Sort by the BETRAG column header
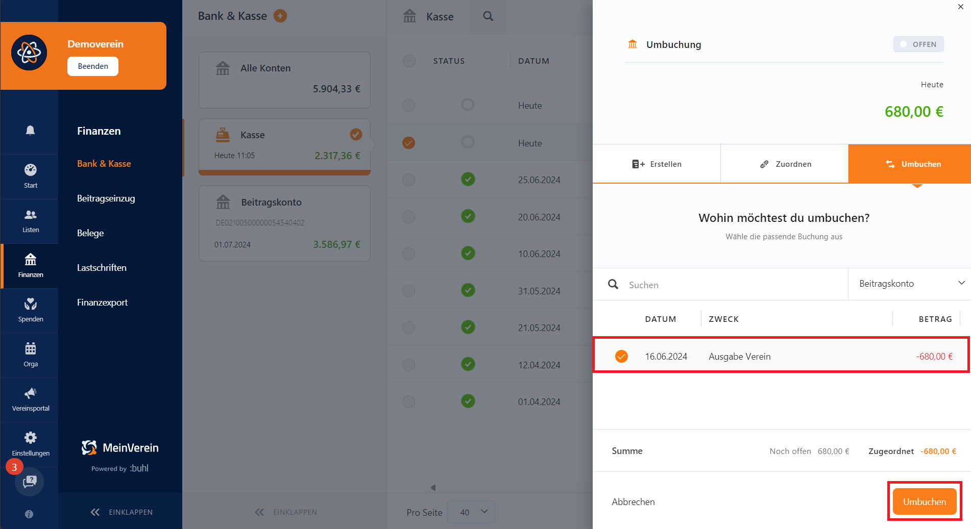Image resolution: width=971 pixels, height=529 pixels. pos(935,319)
